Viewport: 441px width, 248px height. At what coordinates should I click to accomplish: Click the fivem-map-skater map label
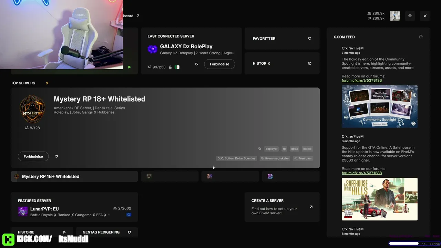click(x=275, y=158)
